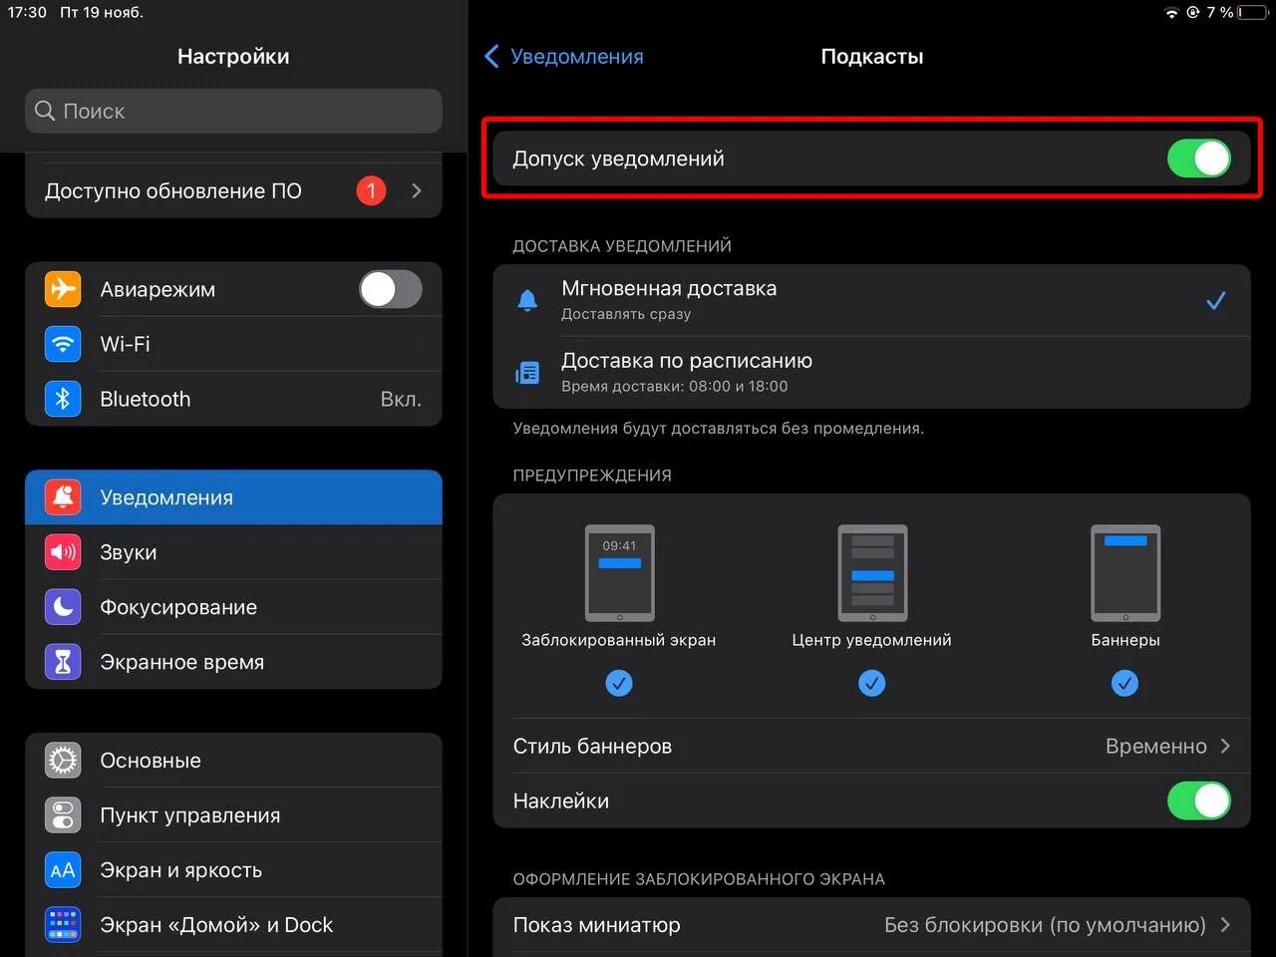This screenshot has width=1276, height=957.
Task: Tap the Пункт управления switches icon
Action: (63, 815)
